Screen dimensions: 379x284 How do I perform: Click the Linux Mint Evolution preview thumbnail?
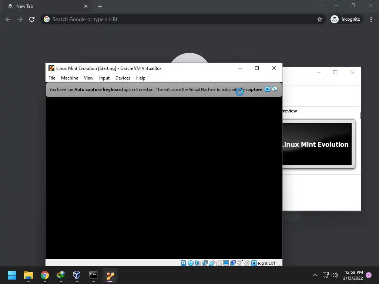[317, 144]
